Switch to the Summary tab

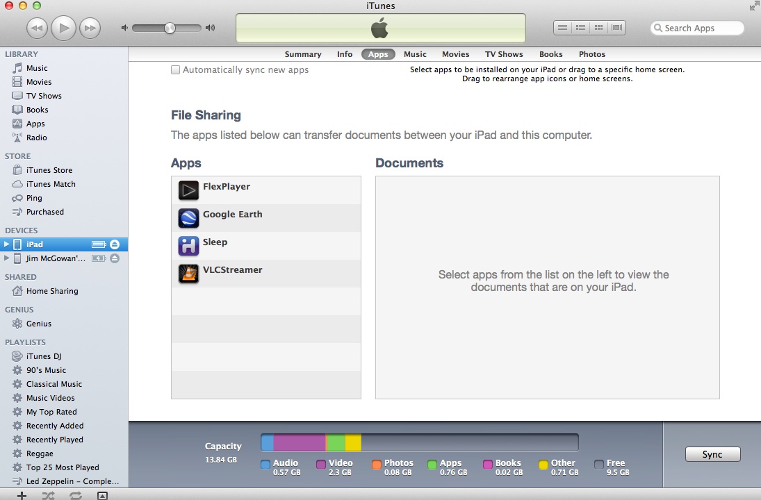(x=303, y=54)
